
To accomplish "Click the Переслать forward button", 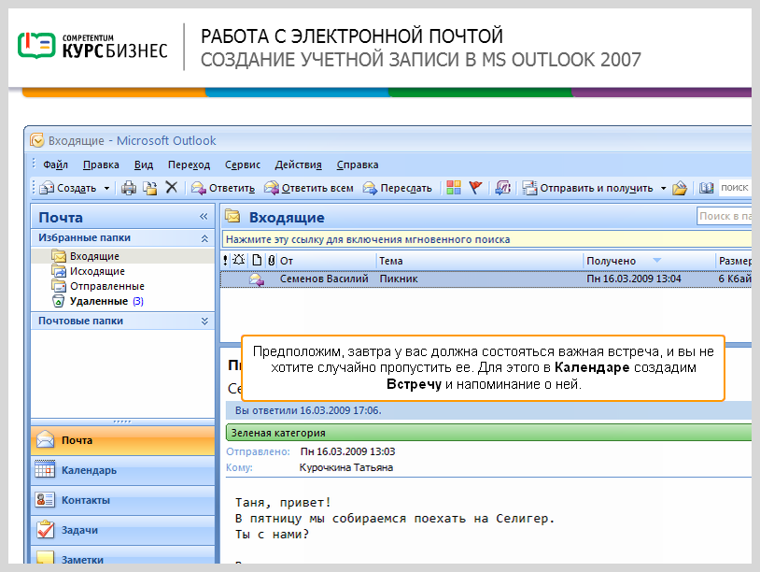I will (398, 188).
